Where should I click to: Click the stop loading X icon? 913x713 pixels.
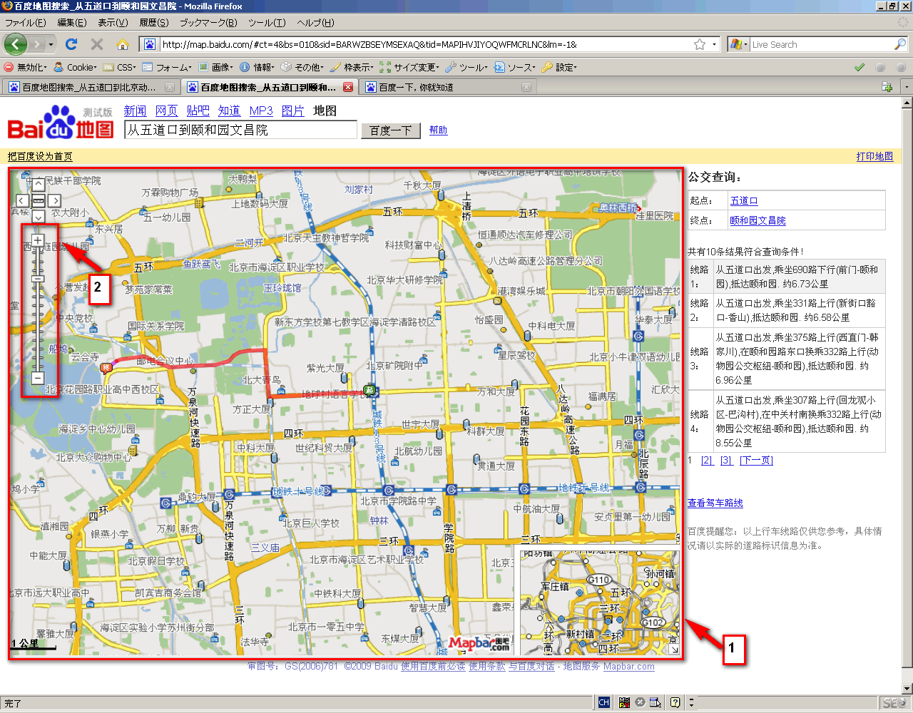point(97,44)
